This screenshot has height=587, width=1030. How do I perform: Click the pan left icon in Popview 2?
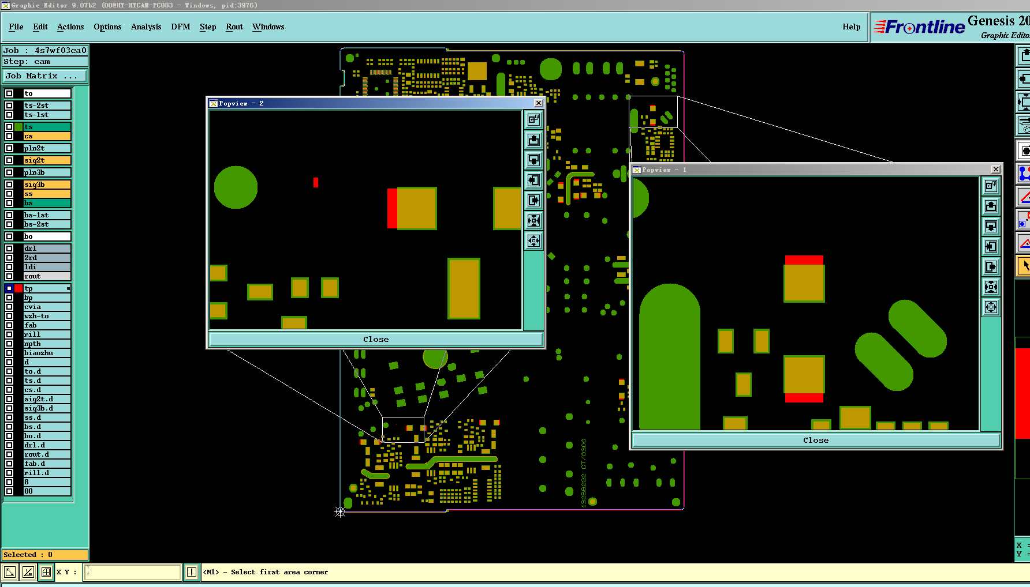[534, 180]
